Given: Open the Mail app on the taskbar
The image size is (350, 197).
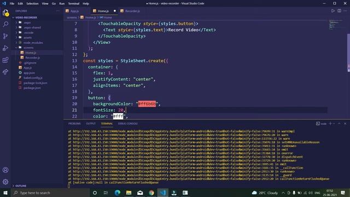Looking at the screenshot, I should (x=140, y=193).
